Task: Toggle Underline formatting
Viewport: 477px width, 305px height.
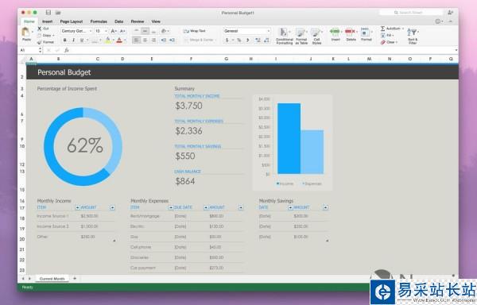Action: (82, 40)
